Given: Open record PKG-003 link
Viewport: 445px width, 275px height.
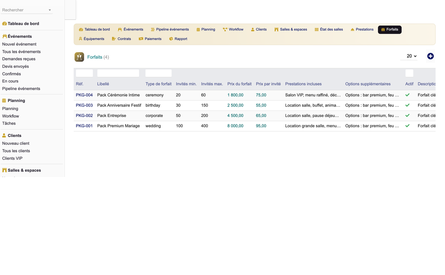Looking at the screenshot, I should pos(85,105).
